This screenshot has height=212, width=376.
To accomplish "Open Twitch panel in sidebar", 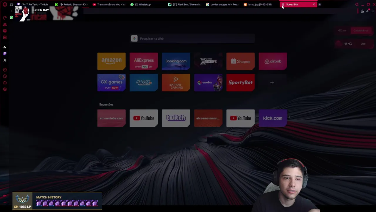I will pos(5,54).
